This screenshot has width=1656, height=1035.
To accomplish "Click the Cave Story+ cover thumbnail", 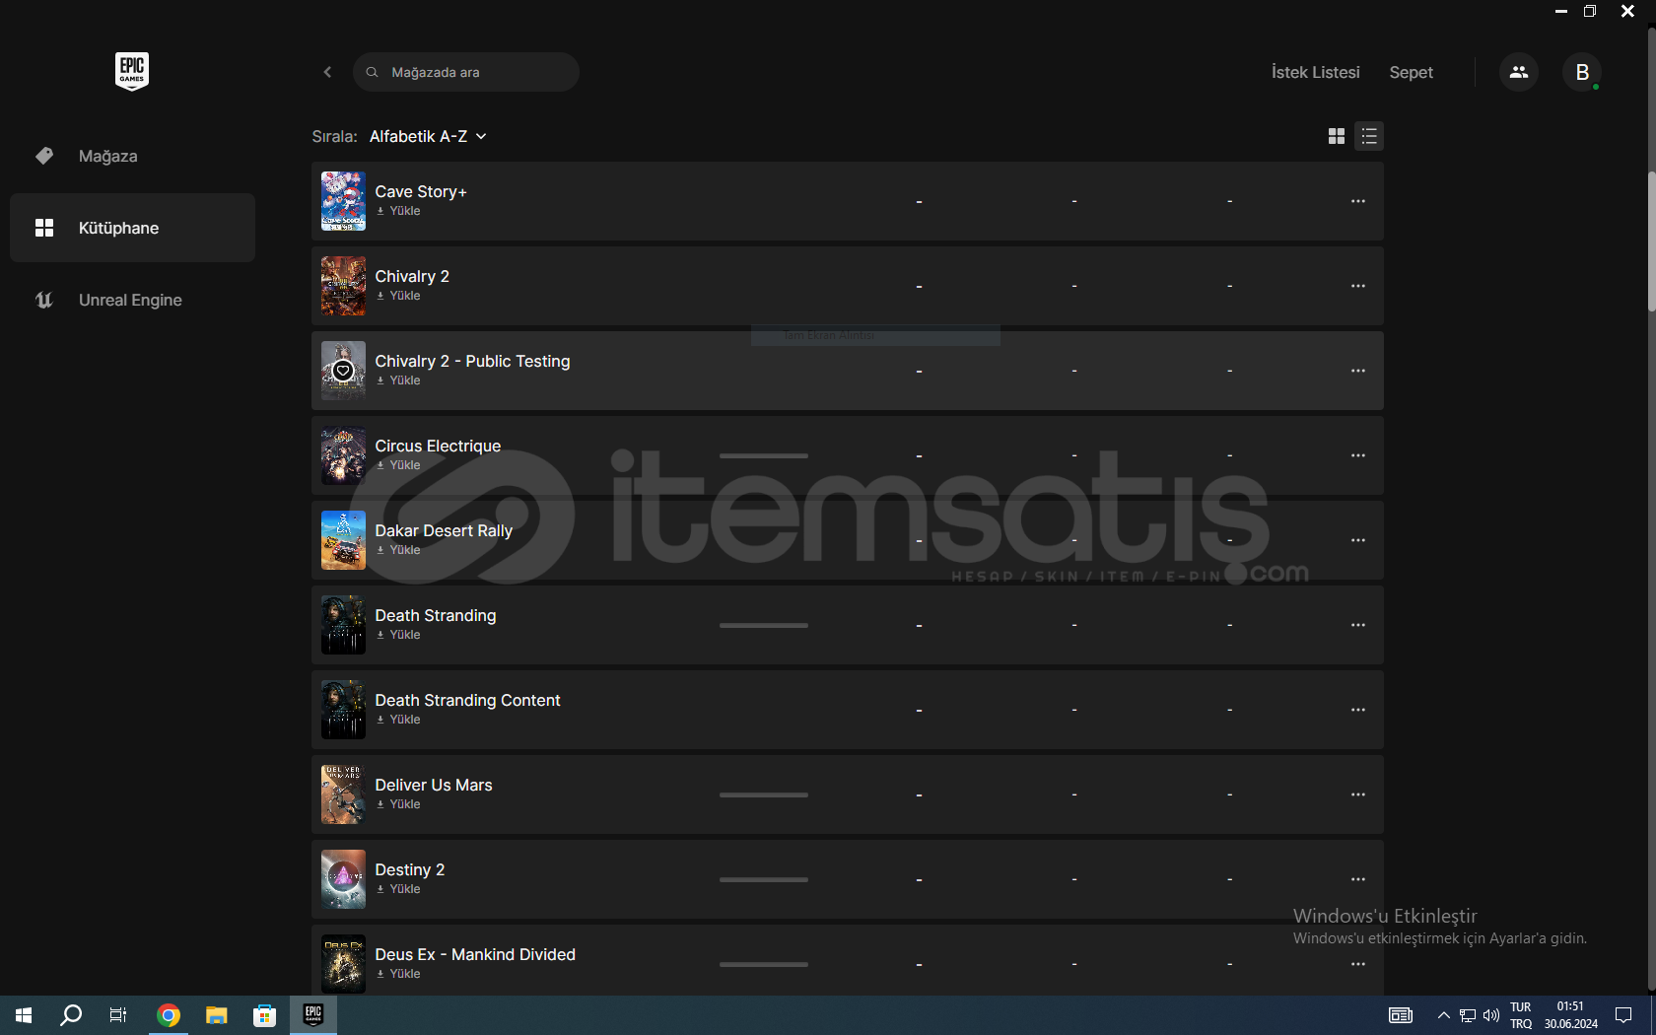I will [343, 201].
